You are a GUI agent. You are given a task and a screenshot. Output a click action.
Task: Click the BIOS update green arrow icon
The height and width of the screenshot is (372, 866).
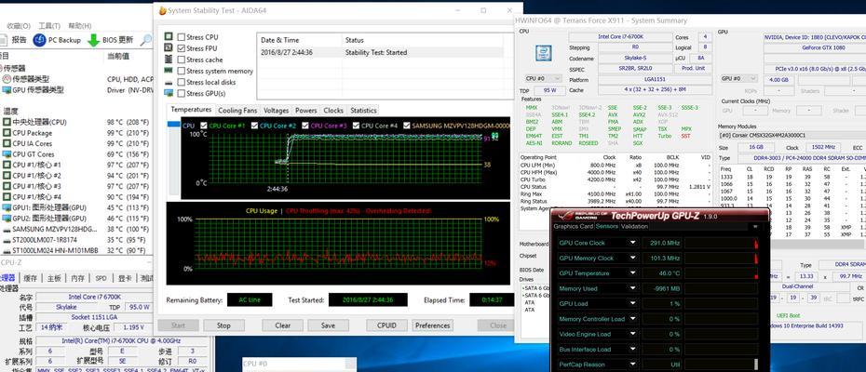93,40
